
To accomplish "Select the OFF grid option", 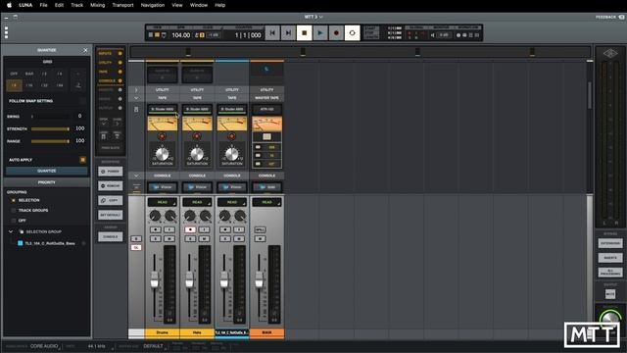I will pos(14,74).
